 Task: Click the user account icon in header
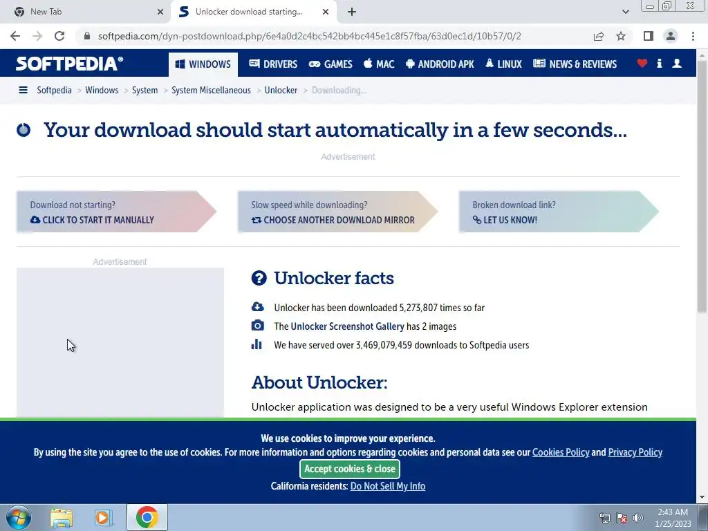[x=676, y=64]
